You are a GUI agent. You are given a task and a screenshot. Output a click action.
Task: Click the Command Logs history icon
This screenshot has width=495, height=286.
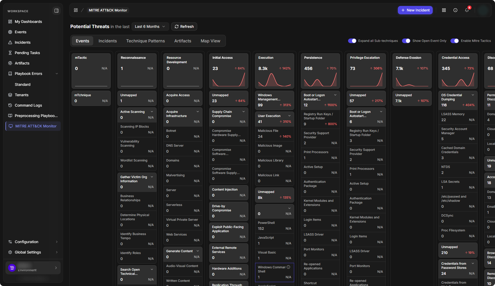click(x=10, y=105)
